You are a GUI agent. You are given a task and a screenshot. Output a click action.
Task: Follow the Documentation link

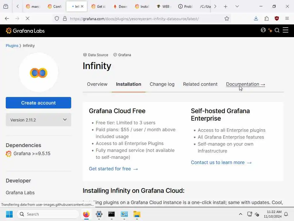point(245,84)
